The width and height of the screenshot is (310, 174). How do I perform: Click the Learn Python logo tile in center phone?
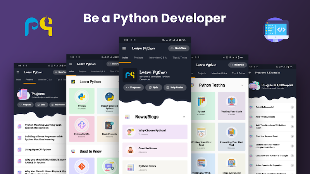130,75
